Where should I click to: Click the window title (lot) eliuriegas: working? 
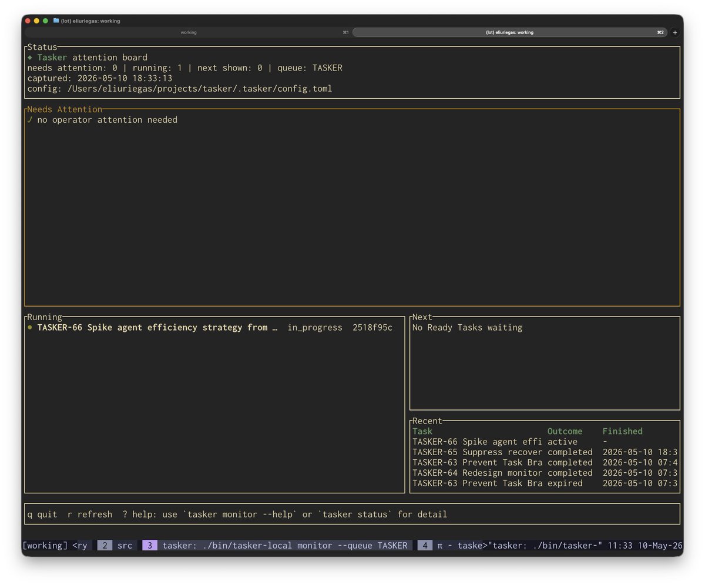click(90, 21)
